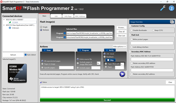This screenshot has width=176, height=103.
Task: Select Pages in image erase option
Action: click(42, 64)
